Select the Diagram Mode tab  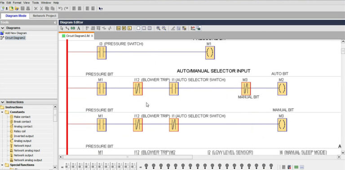click(x=16, y=16)
